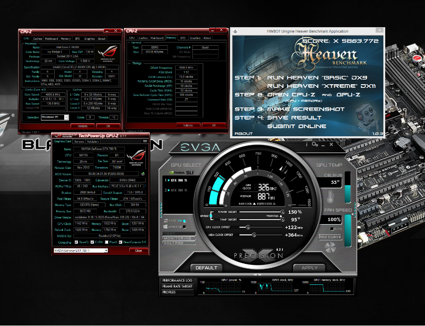Toggle the Auto fan speed checkbox
This screenshot has width=425, height=326.
(x=332, y=229)
